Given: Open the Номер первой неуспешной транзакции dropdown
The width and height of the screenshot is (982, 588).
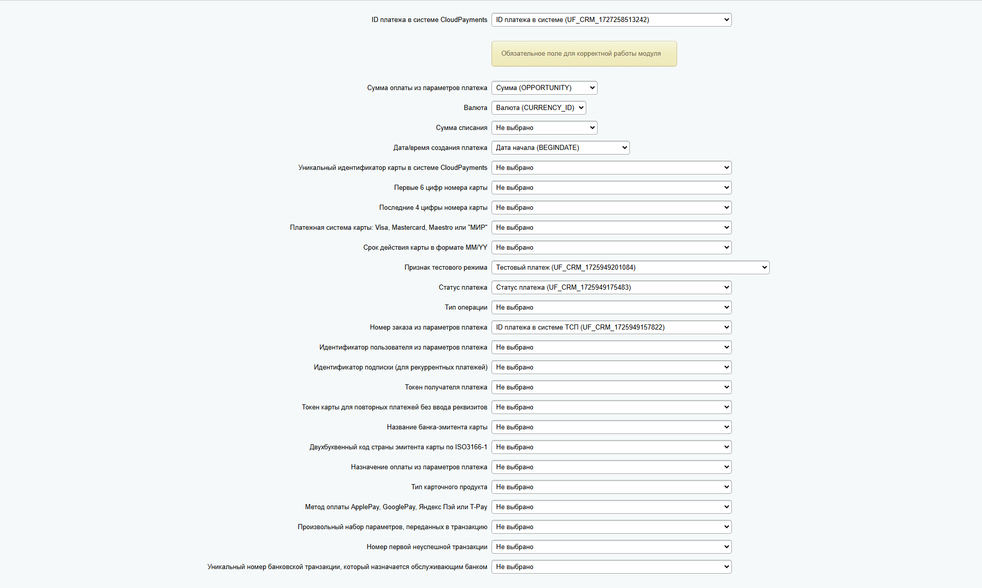Looking at the screenshot, I should pos(611,547).
